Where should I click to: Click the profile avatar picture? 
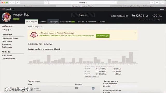tap(6, 17)
